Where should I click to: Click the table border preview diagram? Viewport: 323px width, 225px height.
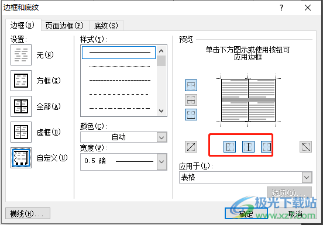[248, 100]
